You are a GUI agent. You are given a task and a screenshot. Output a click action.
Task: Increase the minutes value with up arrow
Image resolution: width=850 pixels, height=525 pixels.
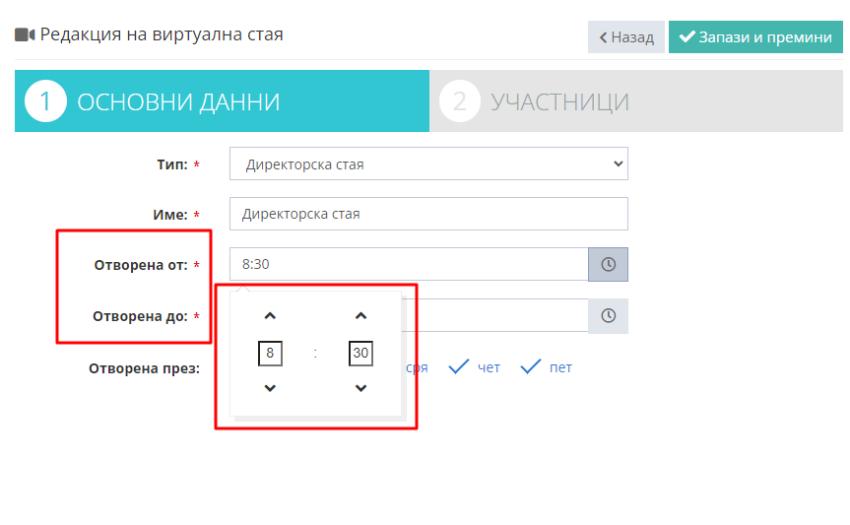click(x=361, y=316)
